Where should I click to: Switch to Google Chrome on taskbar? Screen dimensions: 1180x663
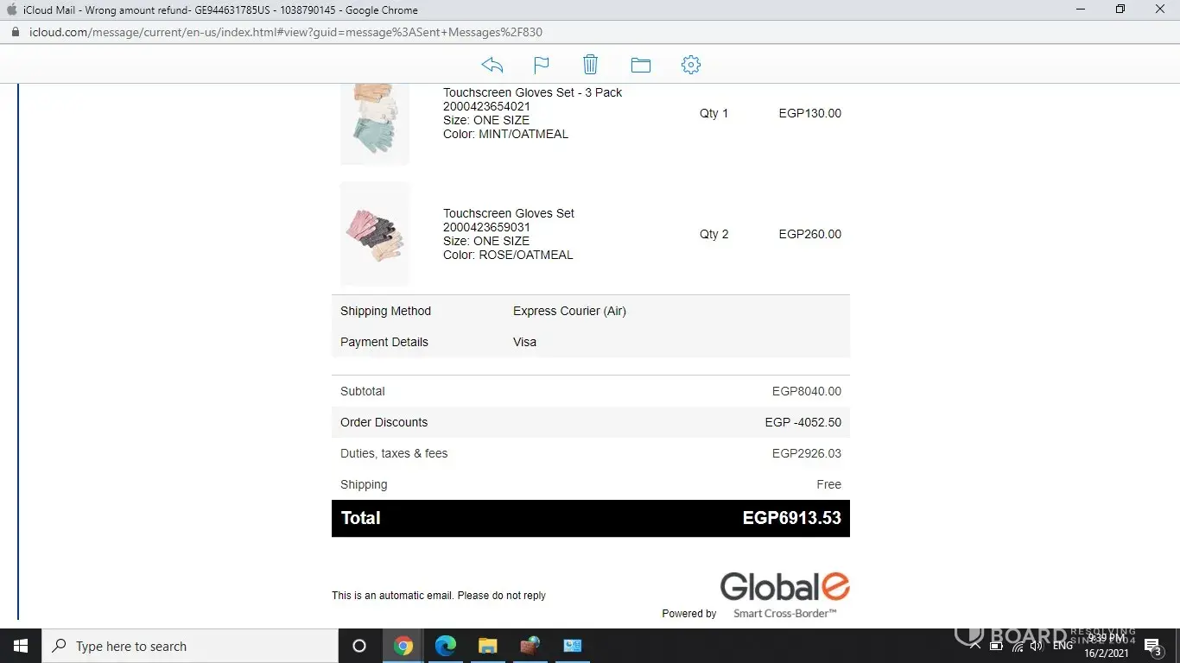click(x=403, y=646)
